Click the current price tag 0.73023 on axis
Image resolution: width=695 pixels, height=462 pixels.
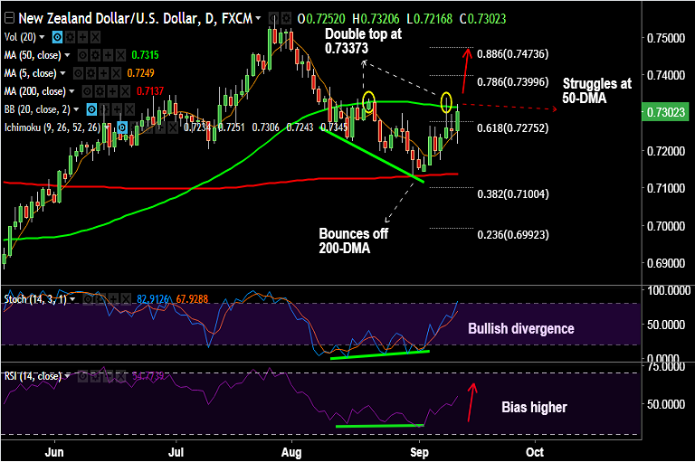[666, 112]
